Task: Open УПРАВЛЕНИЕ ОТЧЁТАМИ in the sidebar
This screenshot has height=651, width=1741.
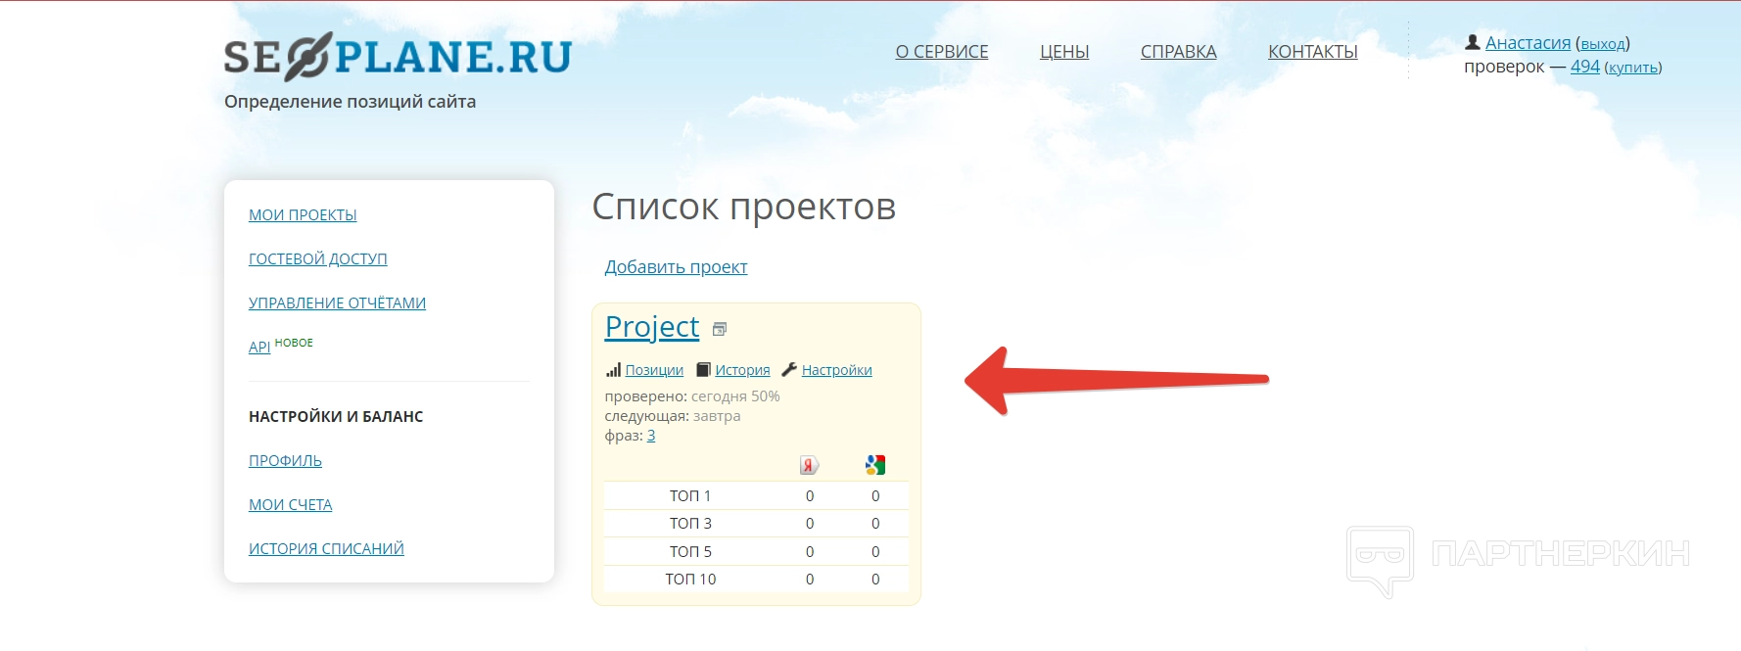Action: coord(337,303)
